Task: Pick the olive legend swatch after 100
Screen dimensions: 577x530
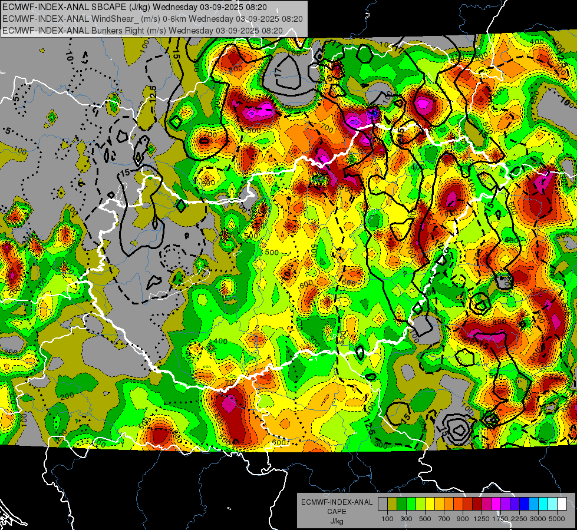Action: click(x=393, y=503)
